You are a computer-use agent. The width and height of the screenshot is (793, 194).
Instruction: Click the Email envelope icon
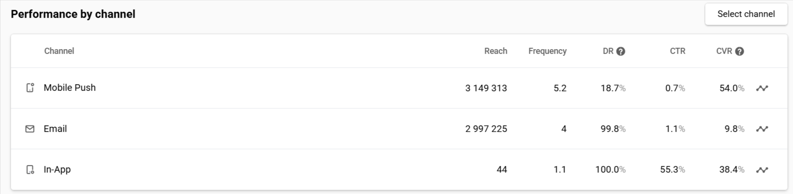coord(30,129)
